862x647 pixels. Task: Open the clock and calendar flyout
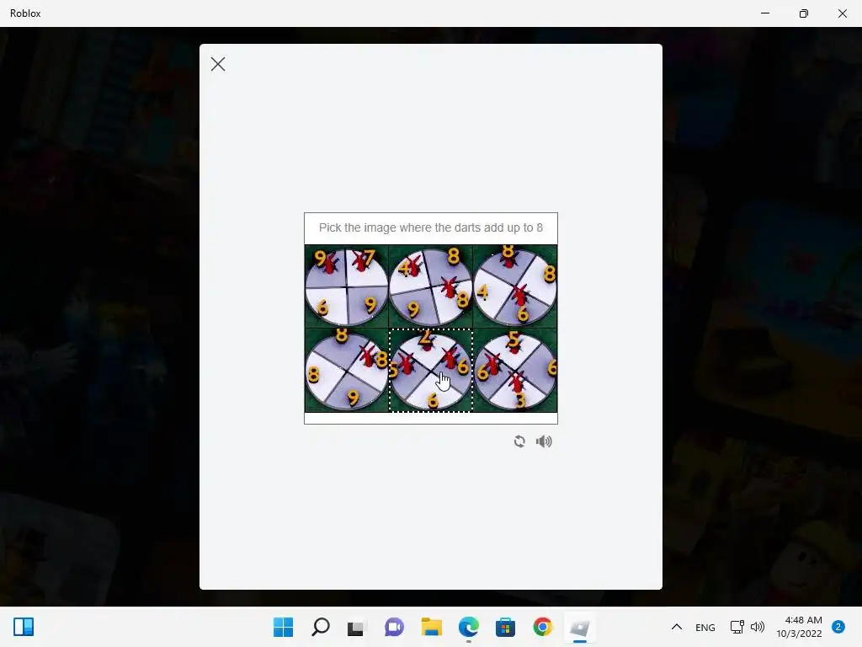(x=800, y=627)
